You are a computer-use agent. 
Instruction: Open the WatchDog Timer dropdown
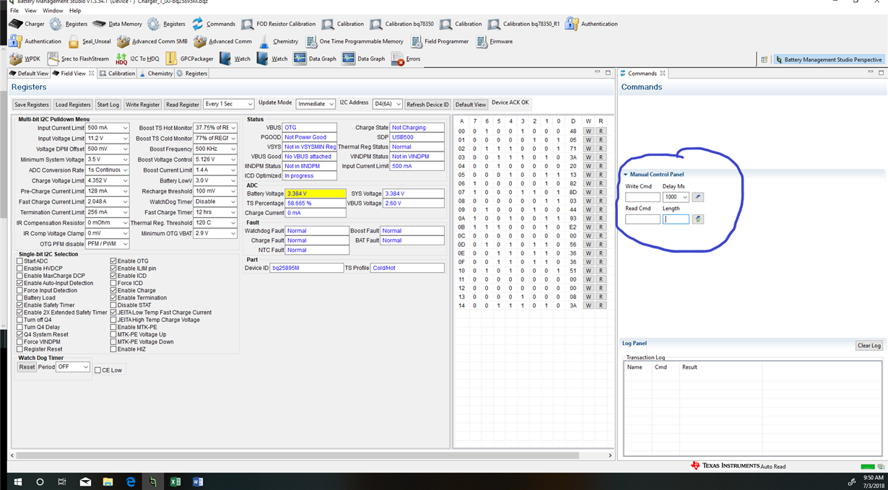(215, 201)
